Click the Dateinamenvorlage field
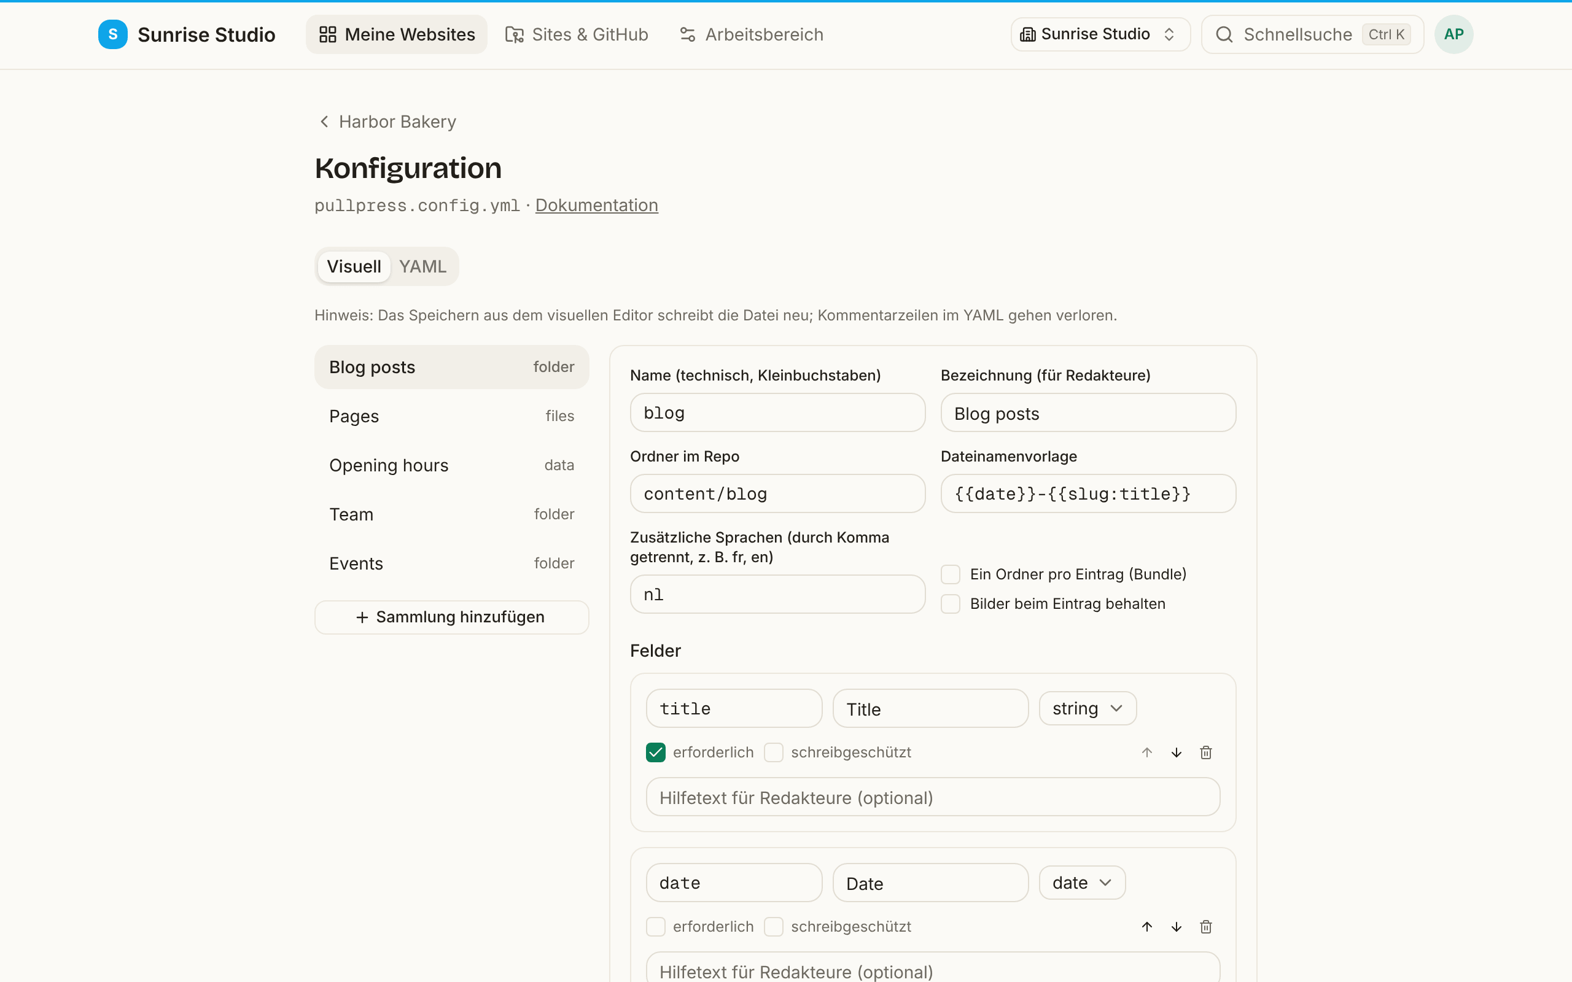Screen dimensions: 1572x982 [1088, 493]
